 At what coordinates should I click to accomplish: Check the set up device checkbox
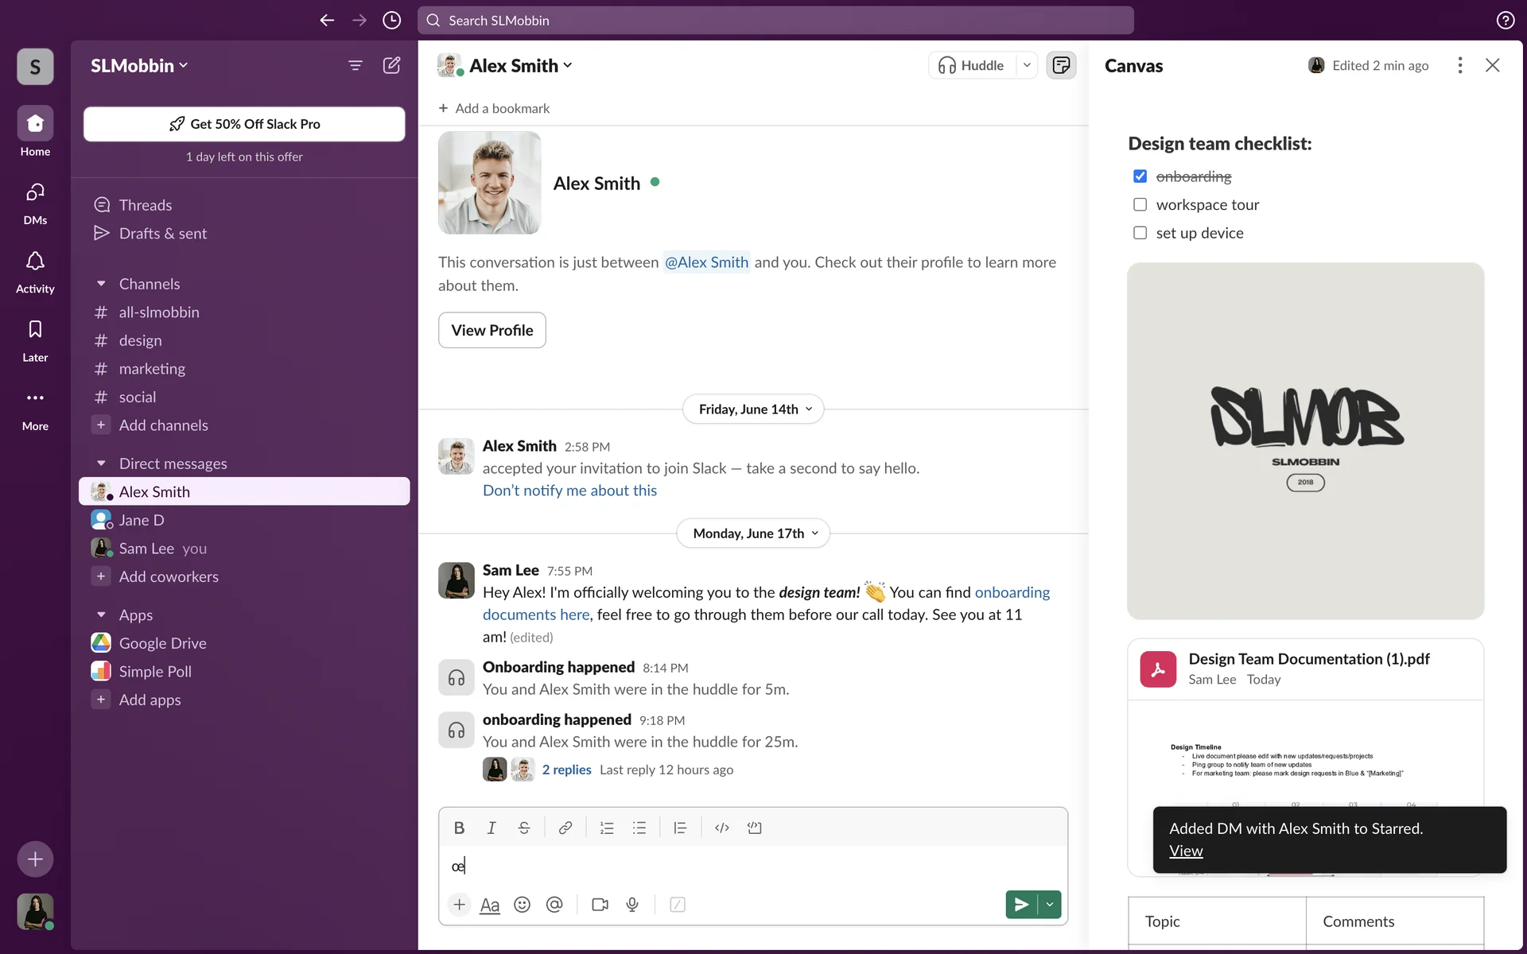(x=1140, y=233)
